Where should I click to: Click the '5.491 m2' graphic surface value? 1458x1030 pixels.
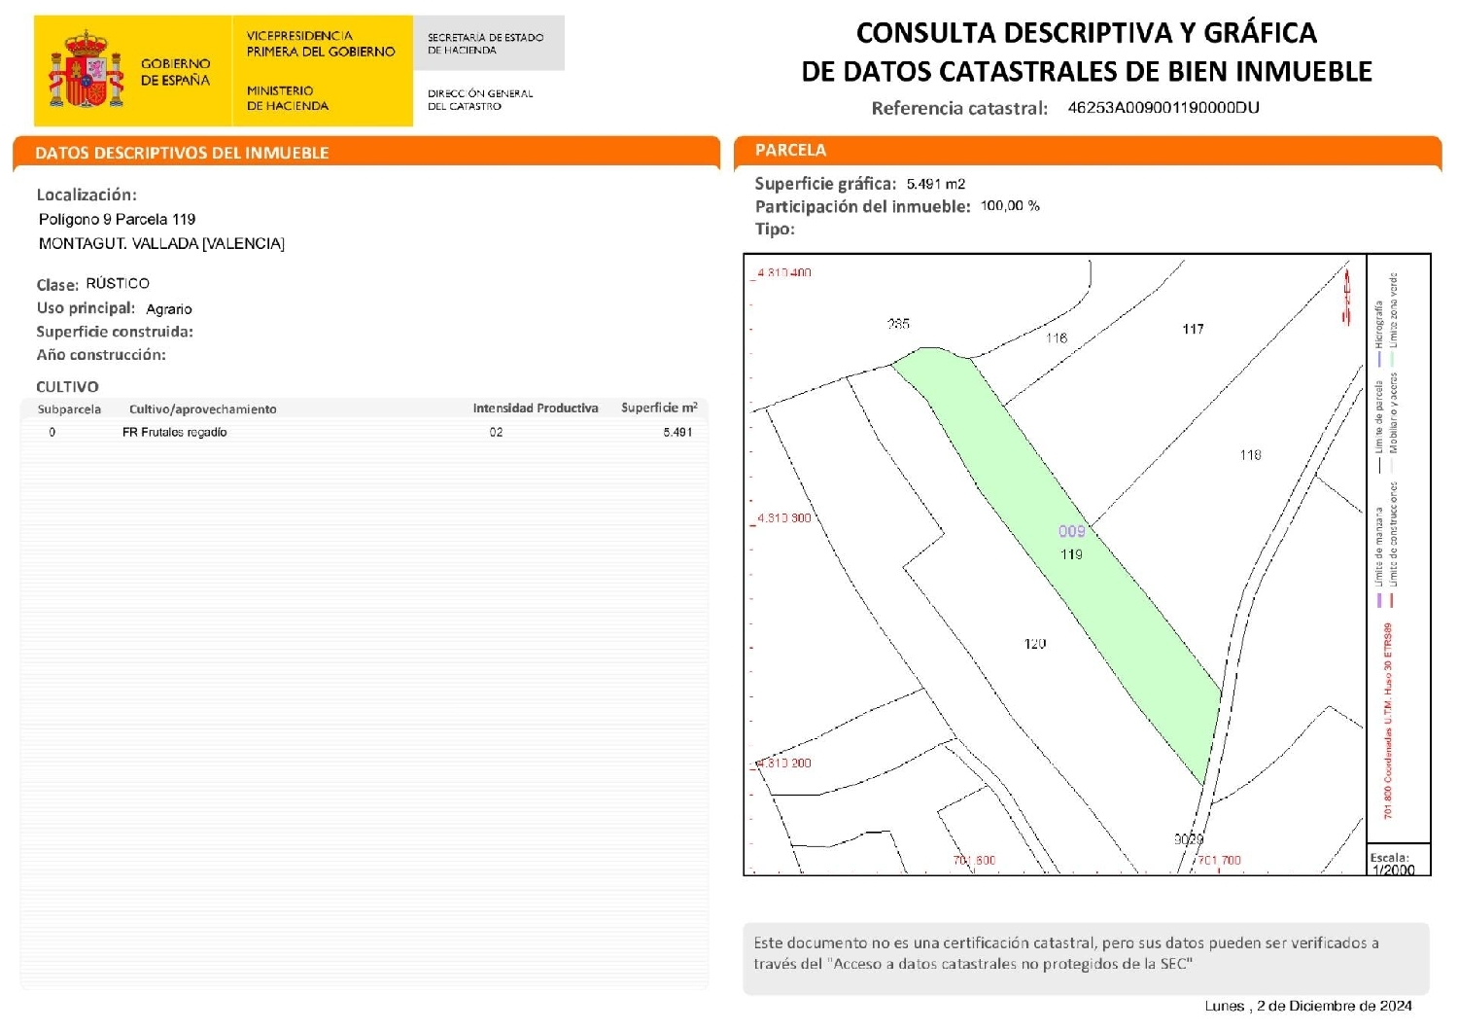[936, 184]
